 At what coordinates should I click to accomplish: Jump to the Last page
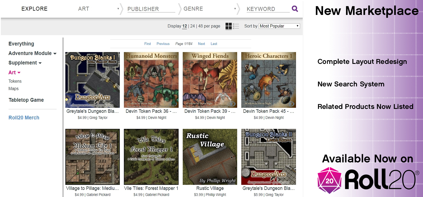click(214, 44)
